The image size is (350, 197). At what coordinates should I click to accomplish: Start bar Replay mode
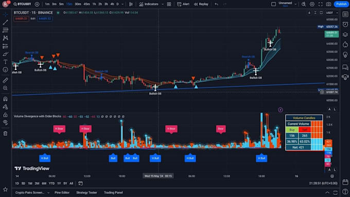point(201,4)
